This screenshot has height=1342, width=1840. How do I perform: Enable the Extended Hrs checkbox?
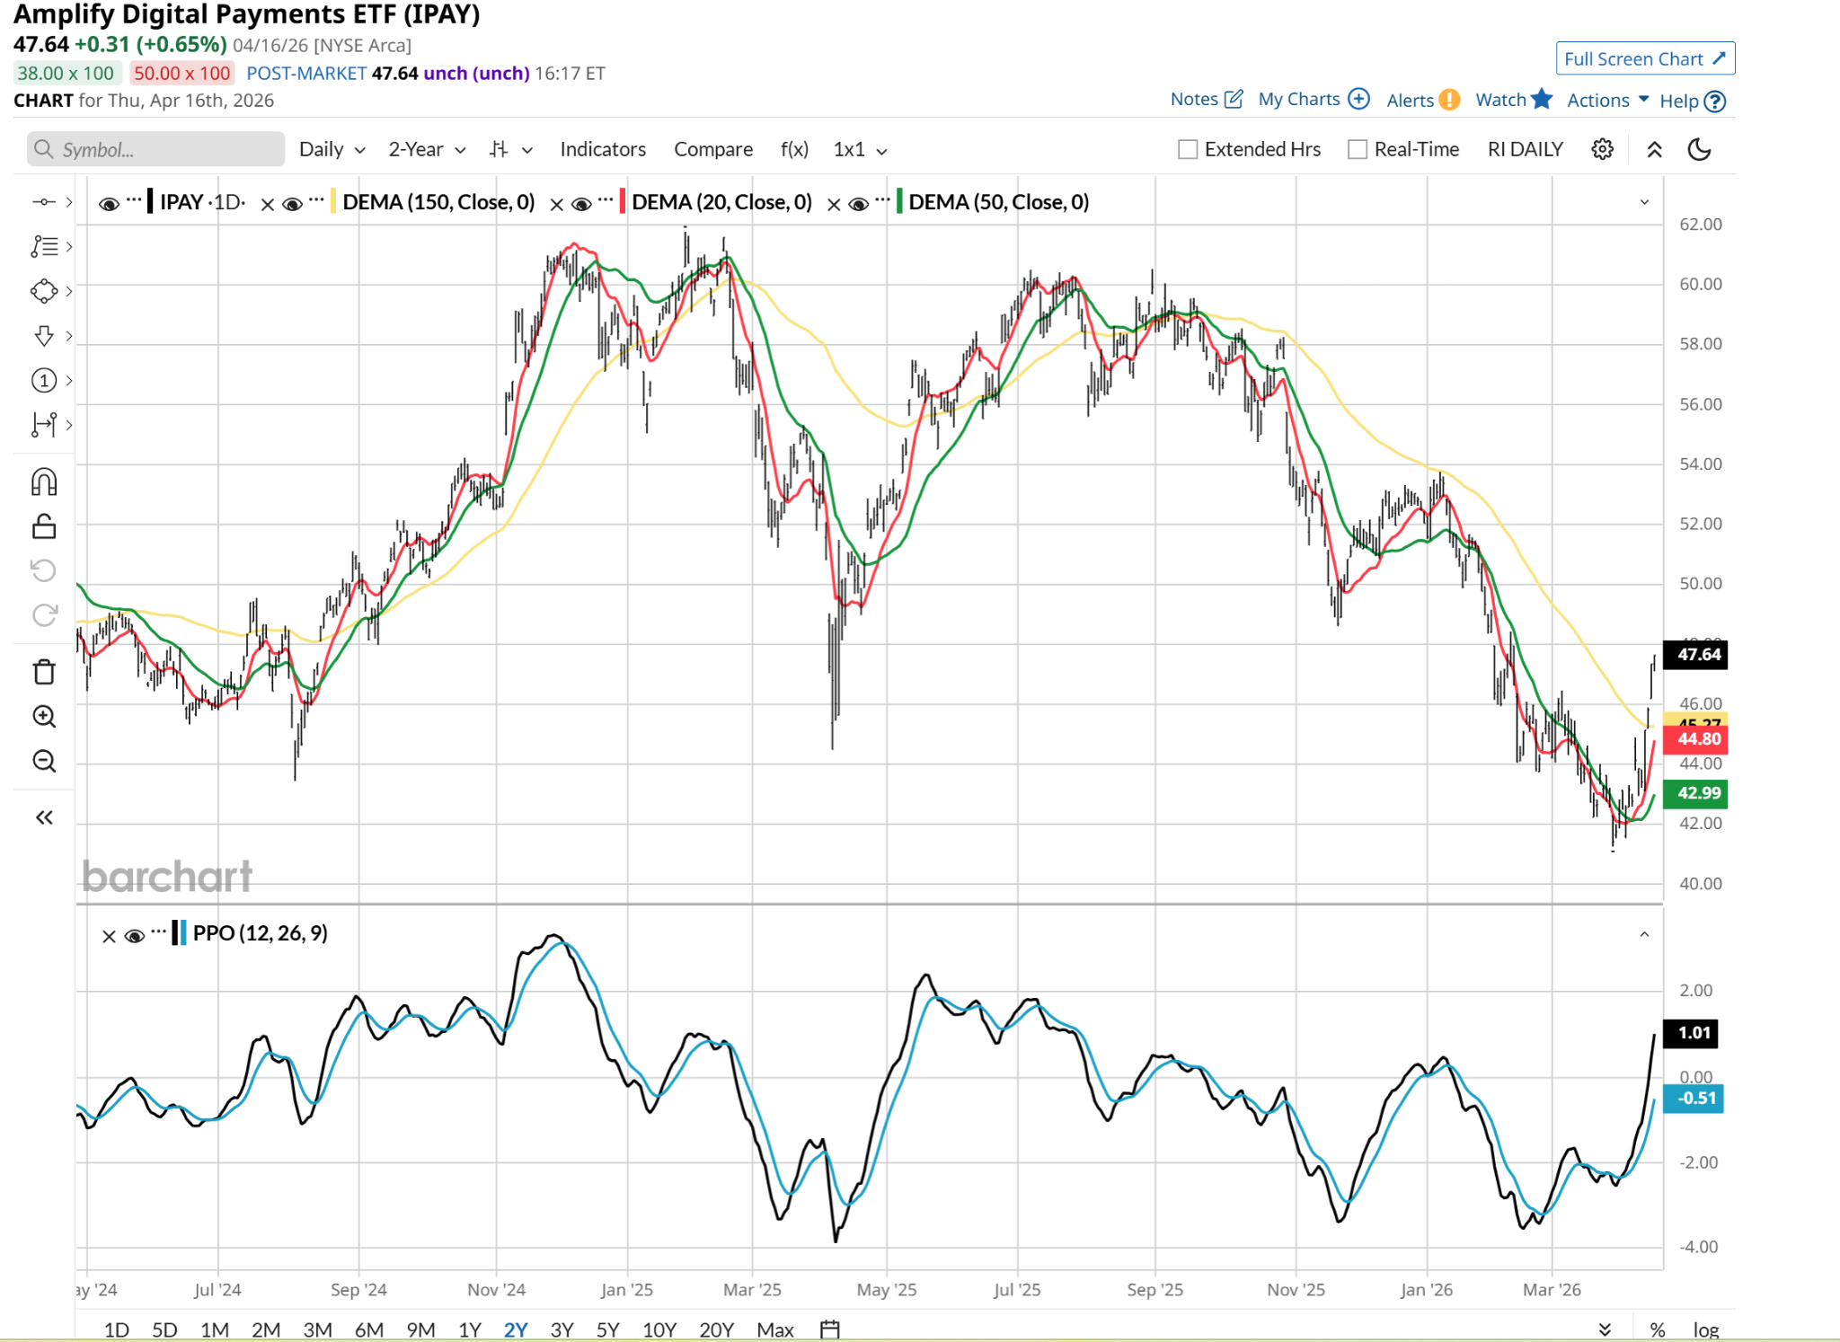(1188, 149)
